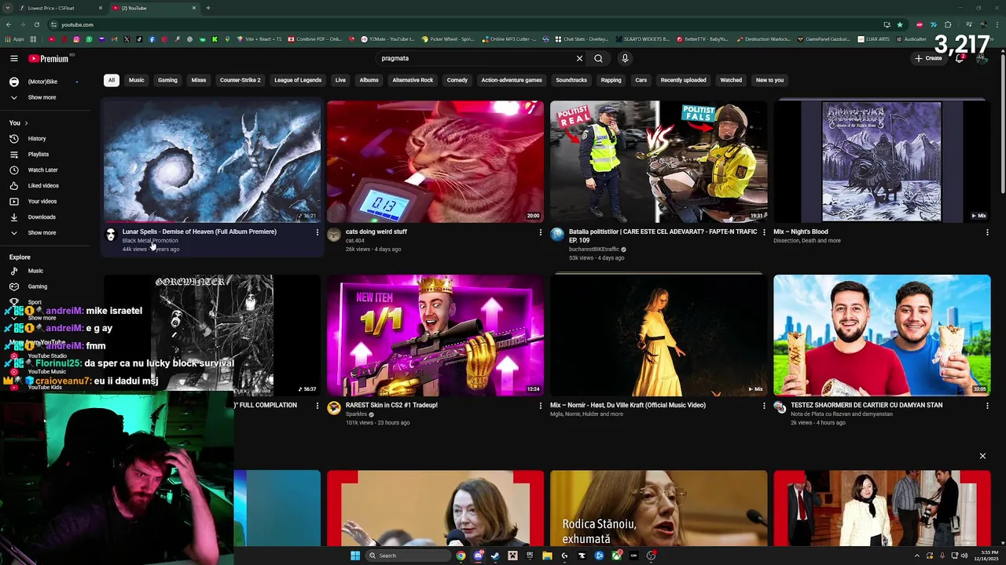Image resolution: width=1006 pixels, height=565 pixels.
Task: Select the Comedy filter chip
Action: [x=457, y=80]
